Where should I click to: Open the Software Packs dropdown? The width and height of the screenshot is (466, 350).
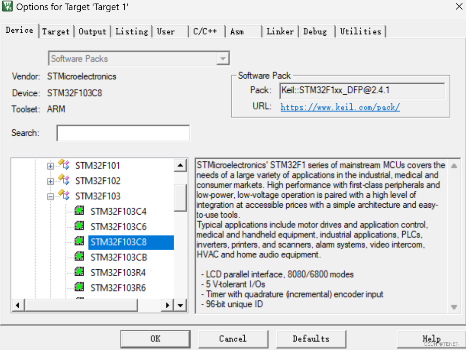point(223,58)
